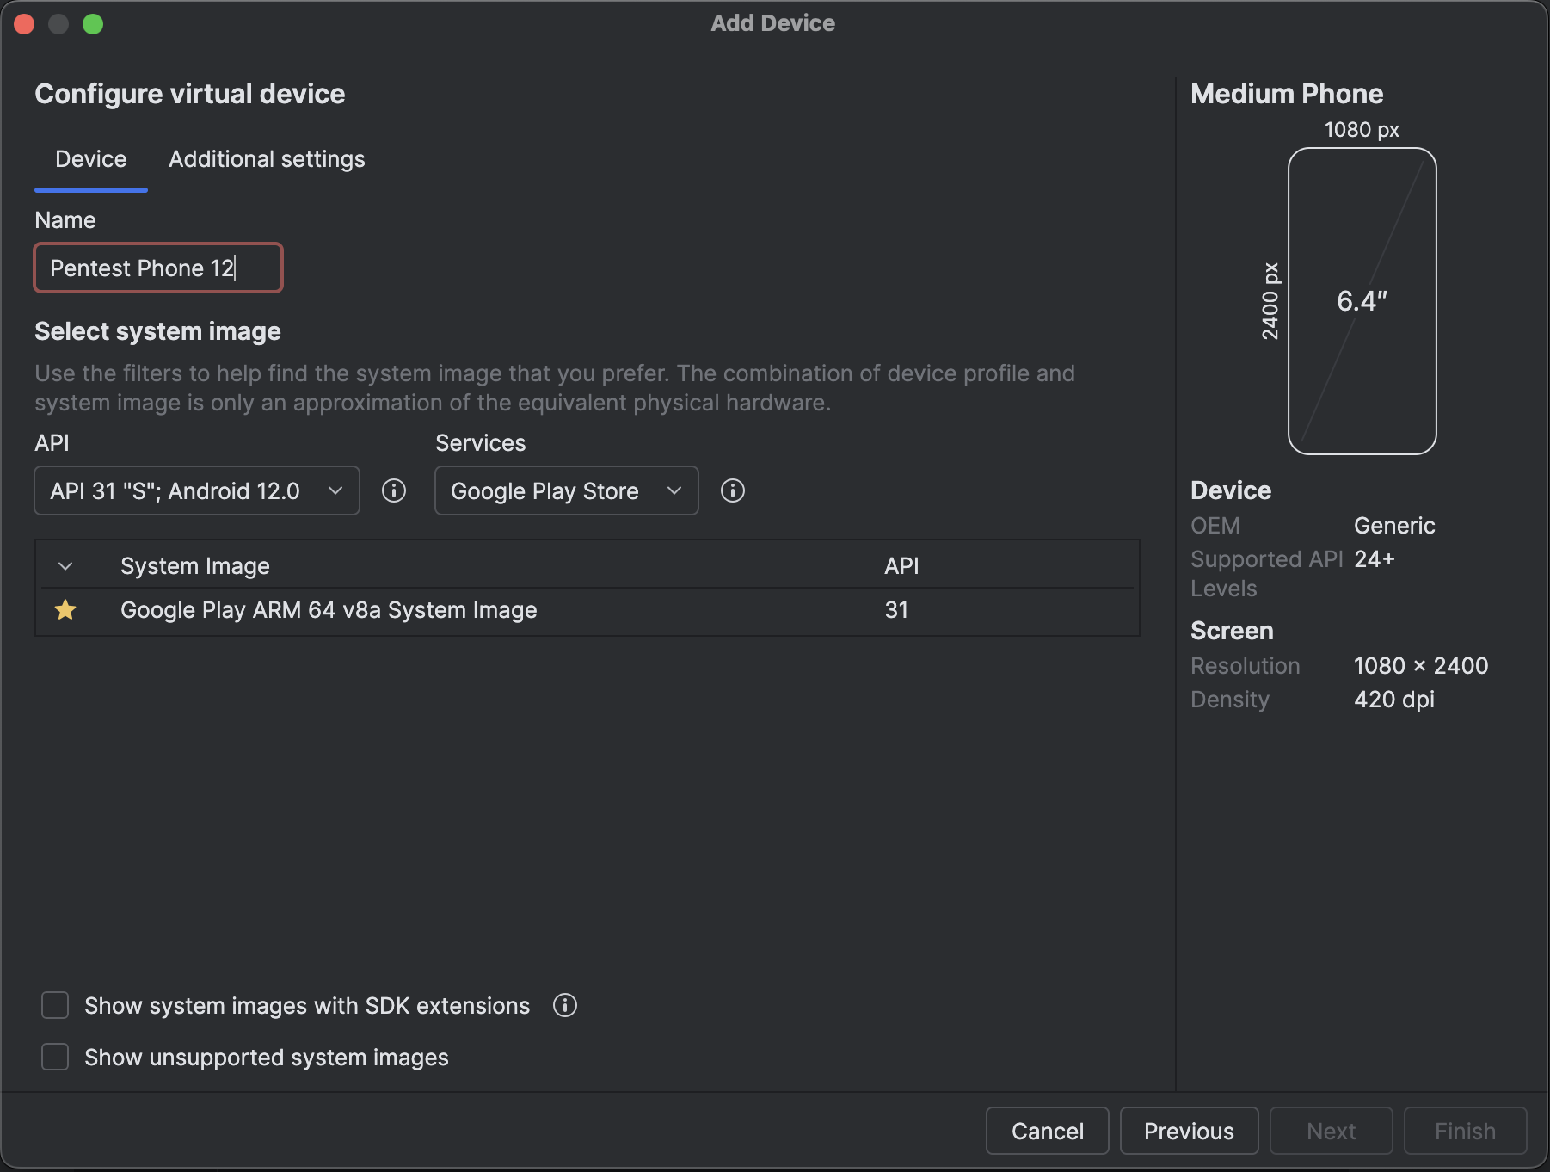Select Google Play ARM 64 v8a System Image row
1550x1172 pixels.
coord(329,610)
